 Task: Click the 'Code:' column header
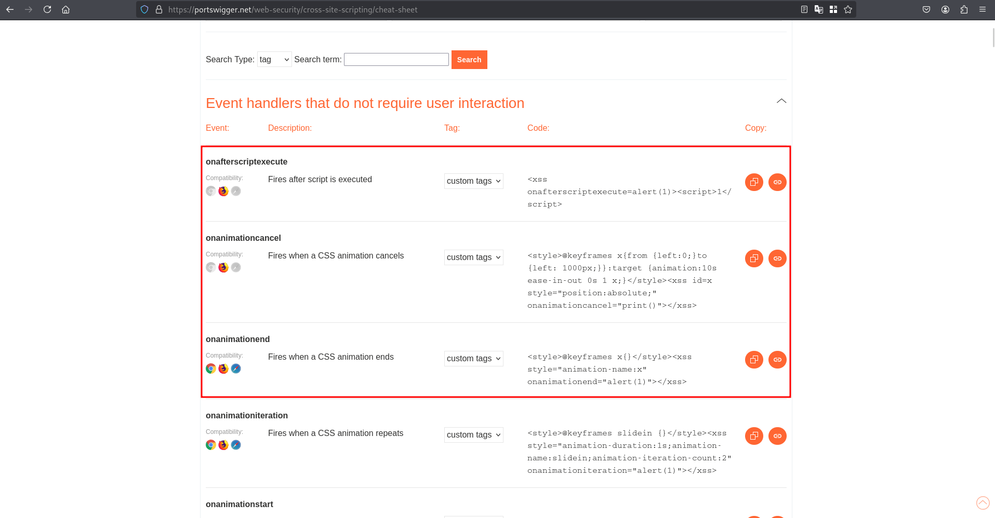[x=538, y=128]
